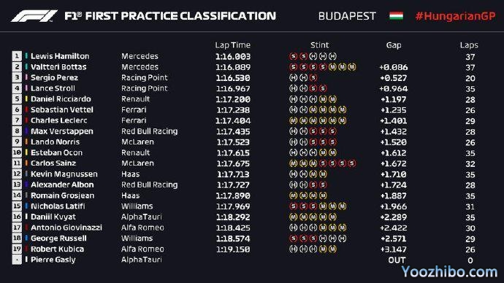The height and width of the screenshot is (283, 504).
Task: Click Max Verstappen's driver name
Action: click(x=62, y=131)
